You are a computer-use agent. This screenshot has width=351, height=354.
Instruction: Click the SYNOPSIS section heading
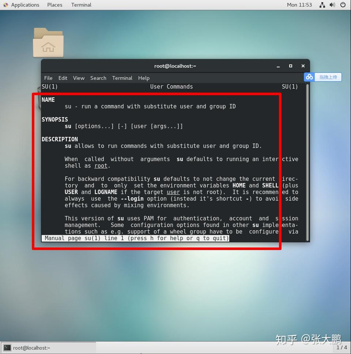tap(55, 119)
